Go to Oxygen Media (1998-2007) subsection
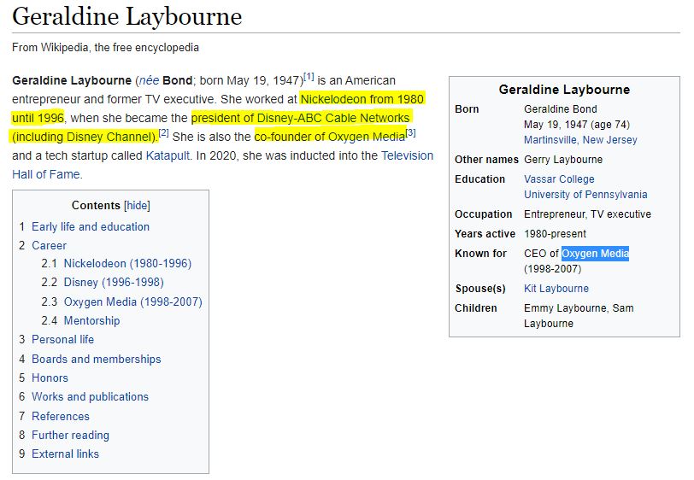The height and width of the screenshot is (480, 694). point(132,301)
